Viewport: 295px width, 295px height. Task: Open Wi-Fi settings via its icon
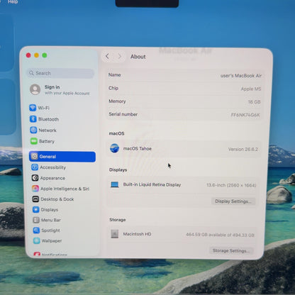(x=33, y=108)
